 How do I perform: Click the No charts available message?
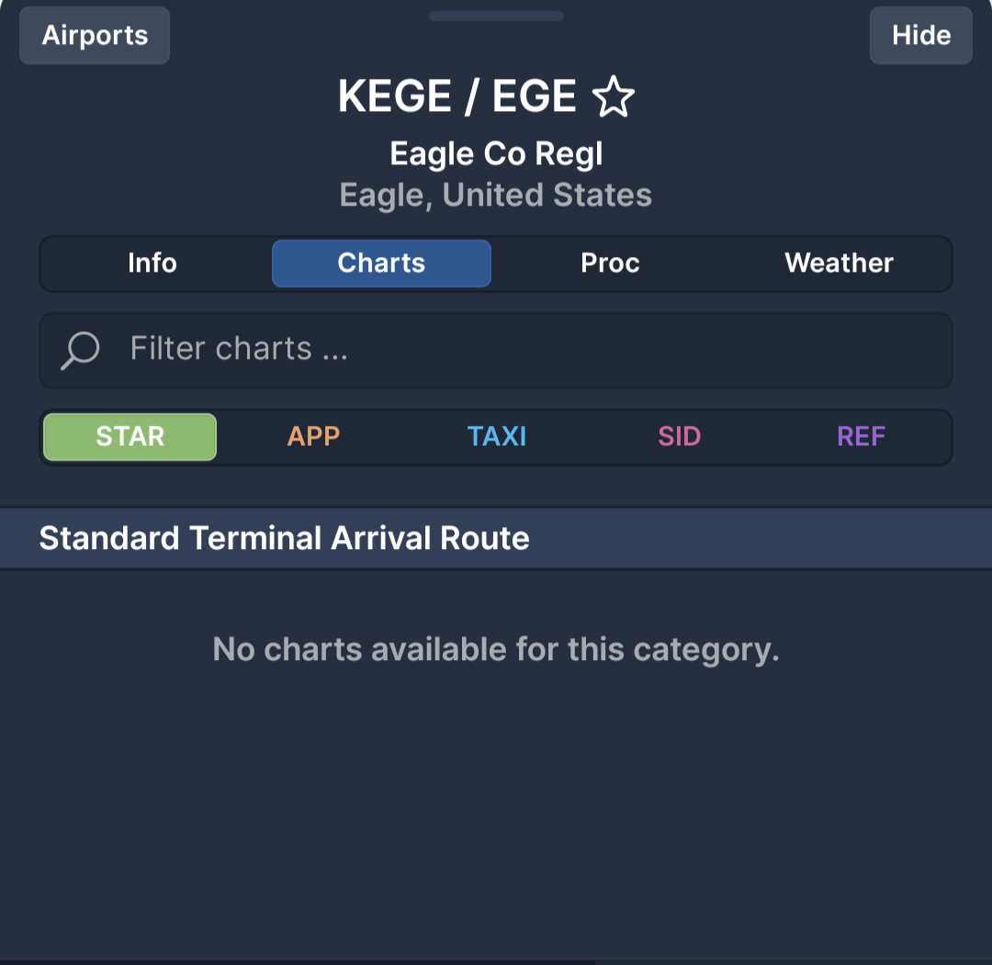click(x=496, y=650)
